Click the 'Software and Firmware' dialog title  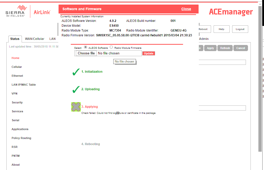click(82, 9)
